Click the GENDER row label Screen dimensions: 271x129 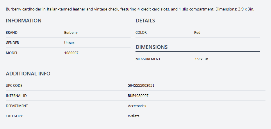tap(13, 43)
